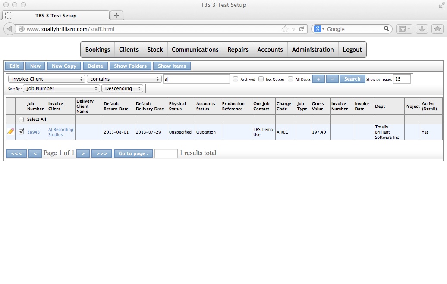The width and height of the screenshot is (447, 284).
Task: Click the Go to page number field
Action: coord(166,153)
